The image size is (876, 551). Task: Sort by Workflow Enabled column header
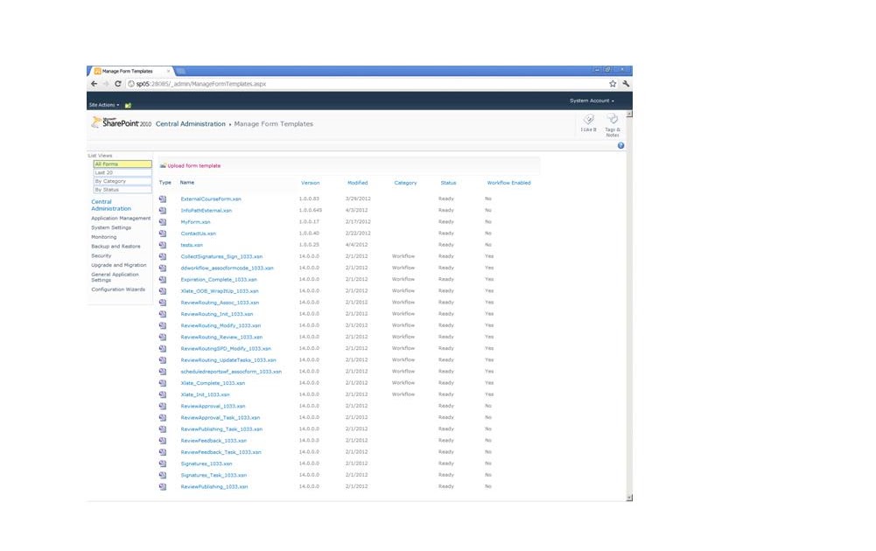click(509, 183)
